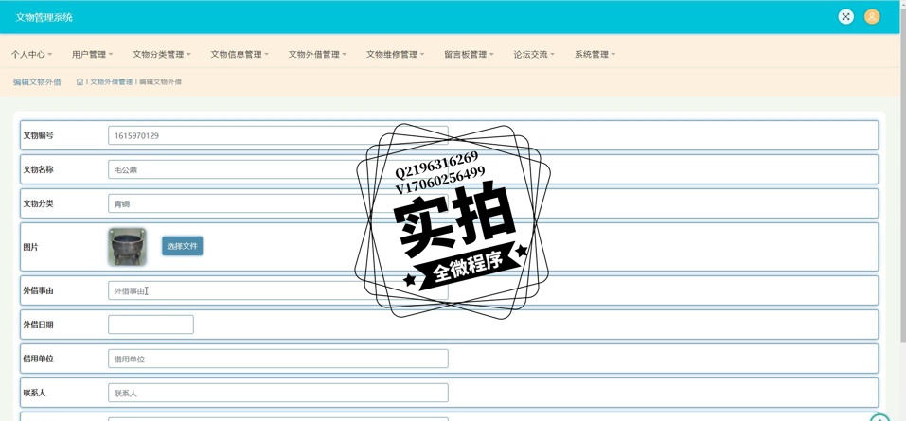
Task: Open the 留言板管理 menu
Action: click(x=469, y=55)
